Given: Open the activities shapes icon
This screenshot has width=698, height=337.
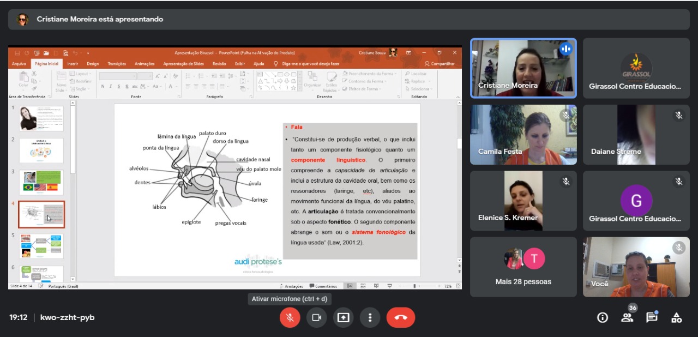Looking at the screenshot, I should click(676, 317).
